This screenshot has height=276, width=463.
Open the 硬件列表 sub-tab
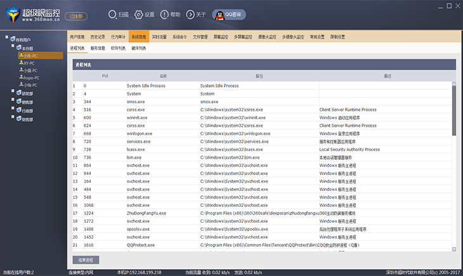coord(138,48)
